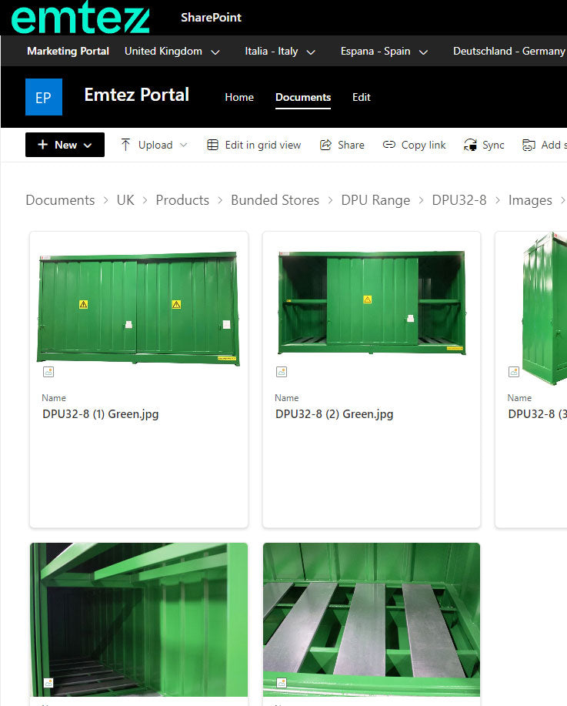
Task: Navigate to Products breadcrumb
Action: pyautogui.click(x=182, y=200)
